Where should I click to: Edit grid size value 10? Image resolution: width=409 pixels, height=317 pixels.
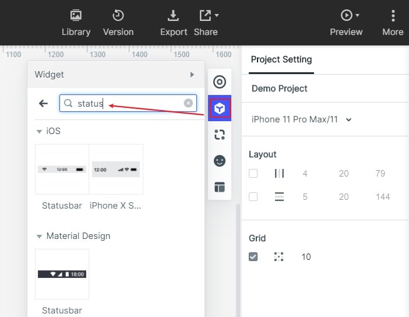(x=306, y=257)
